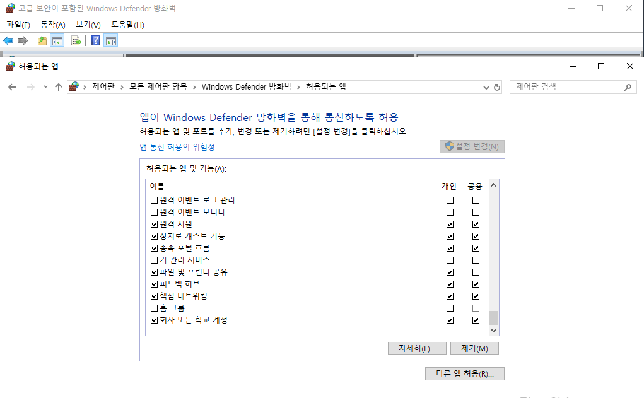This screenshot has width=644, height=398.
Task: Click the 공용 column header
Action: click(x=475, y=186)
